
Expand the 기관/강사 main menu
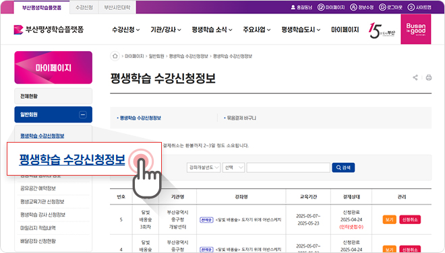click(x=166, y=30)
